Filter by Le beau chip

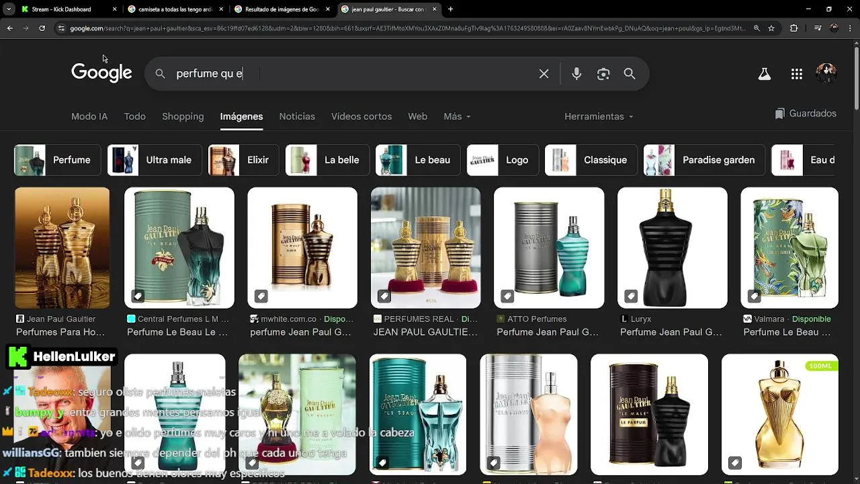coord(418,160)
